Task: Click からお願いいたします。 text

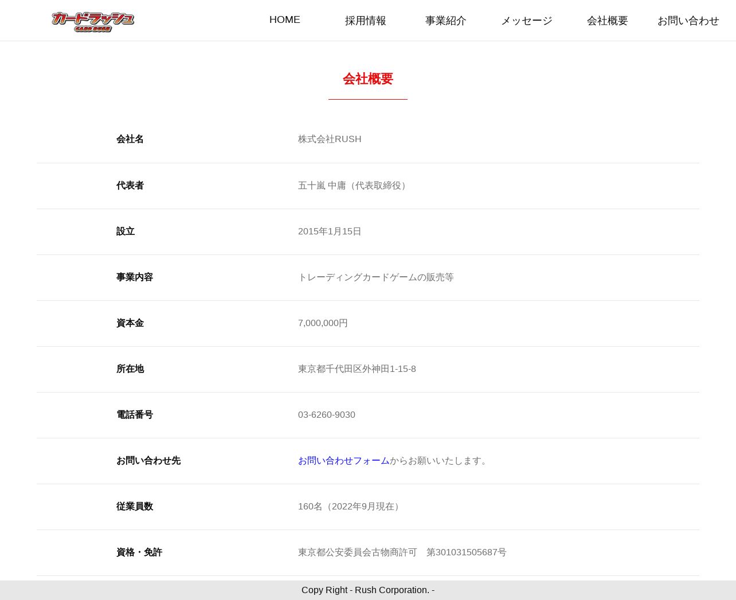Action: pyautogui.click(x=440, y=461)
